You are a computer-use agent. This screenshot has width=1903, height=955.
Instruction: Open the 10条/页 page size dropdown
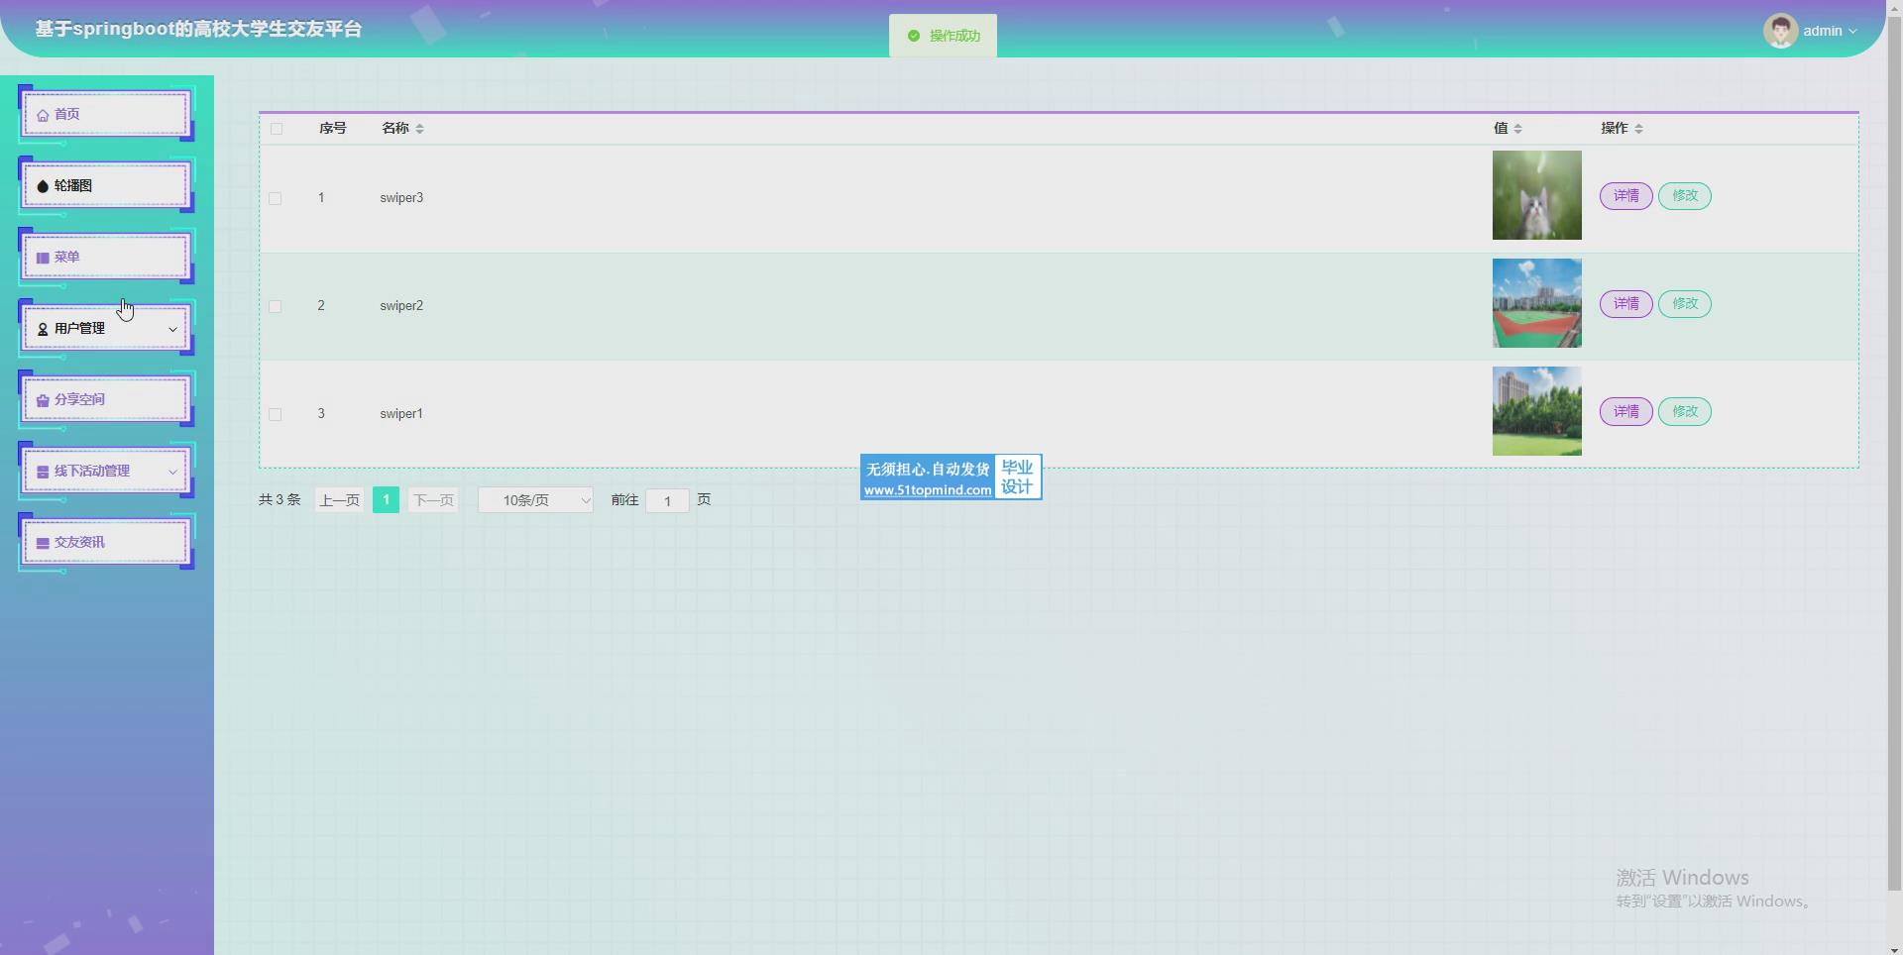(535, 500)
